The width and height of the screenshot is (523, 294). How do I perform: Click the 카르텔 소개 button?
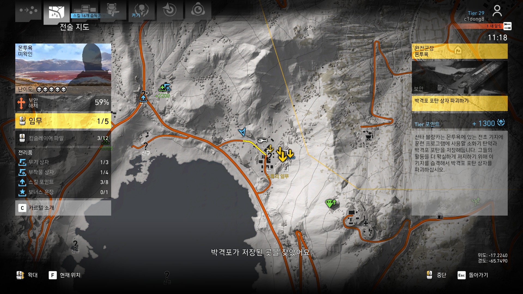[63, 208]
